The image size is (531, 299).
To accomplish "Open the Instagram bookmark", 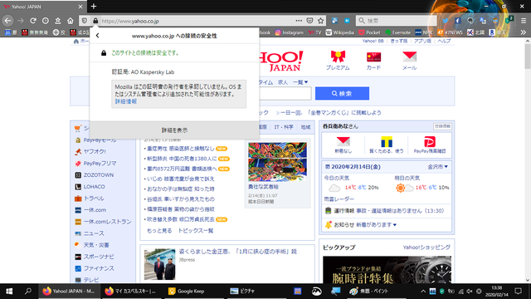I will point(290,32).
